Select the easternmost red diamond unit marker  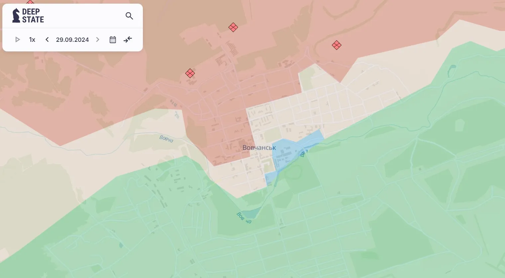pos(337,45)
